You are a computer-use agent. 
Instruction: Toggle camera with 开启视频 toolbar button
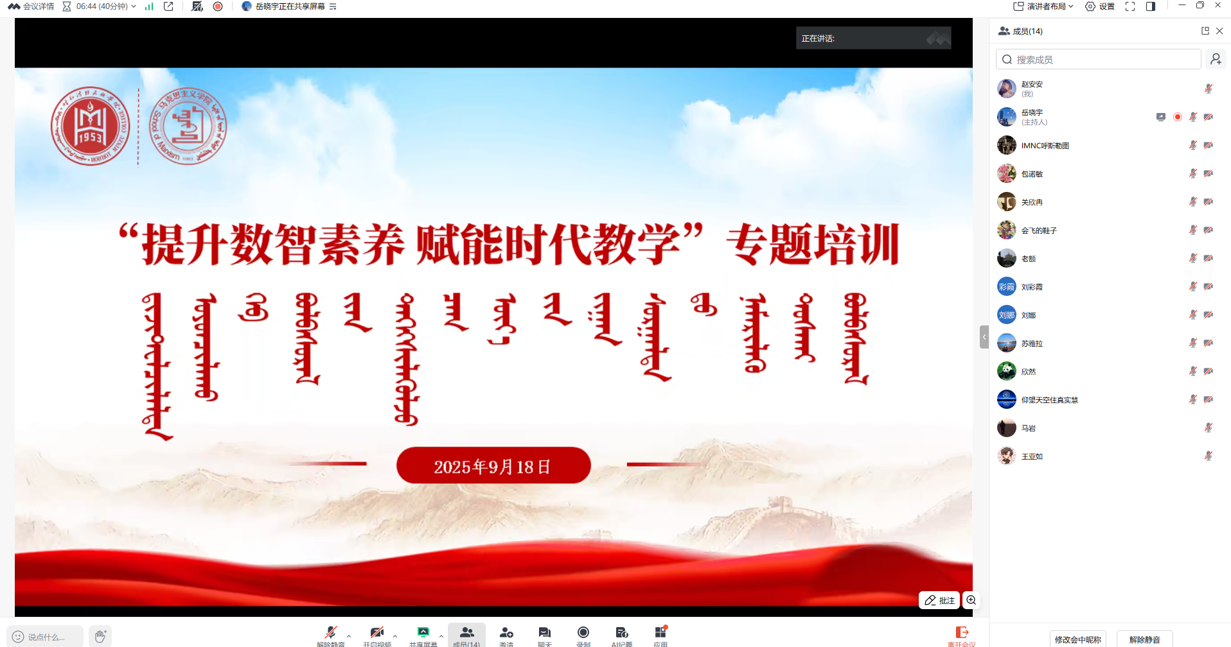(x=376, y=634)
